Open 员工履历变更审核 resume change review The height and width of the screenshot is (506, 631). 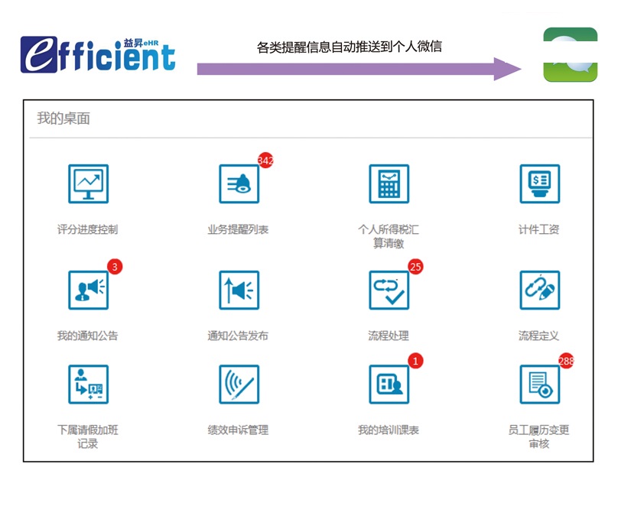coord(539,384)
